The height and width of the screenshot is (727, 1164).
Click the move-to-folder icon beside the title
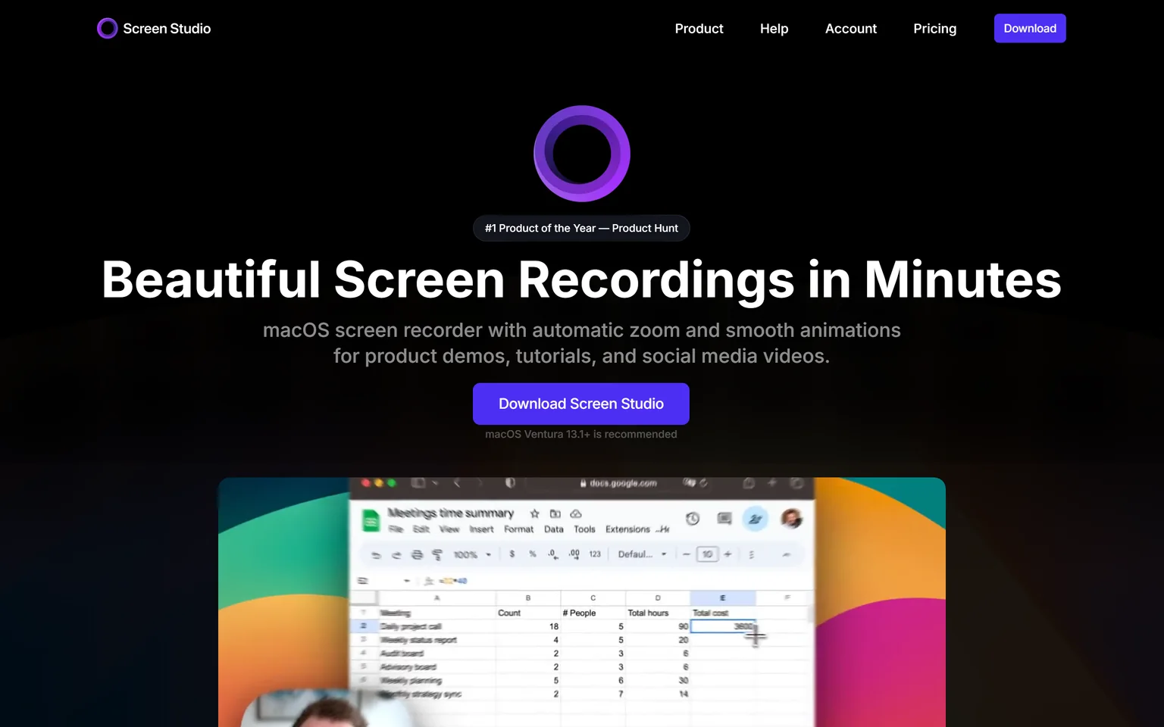click(555, 513)
